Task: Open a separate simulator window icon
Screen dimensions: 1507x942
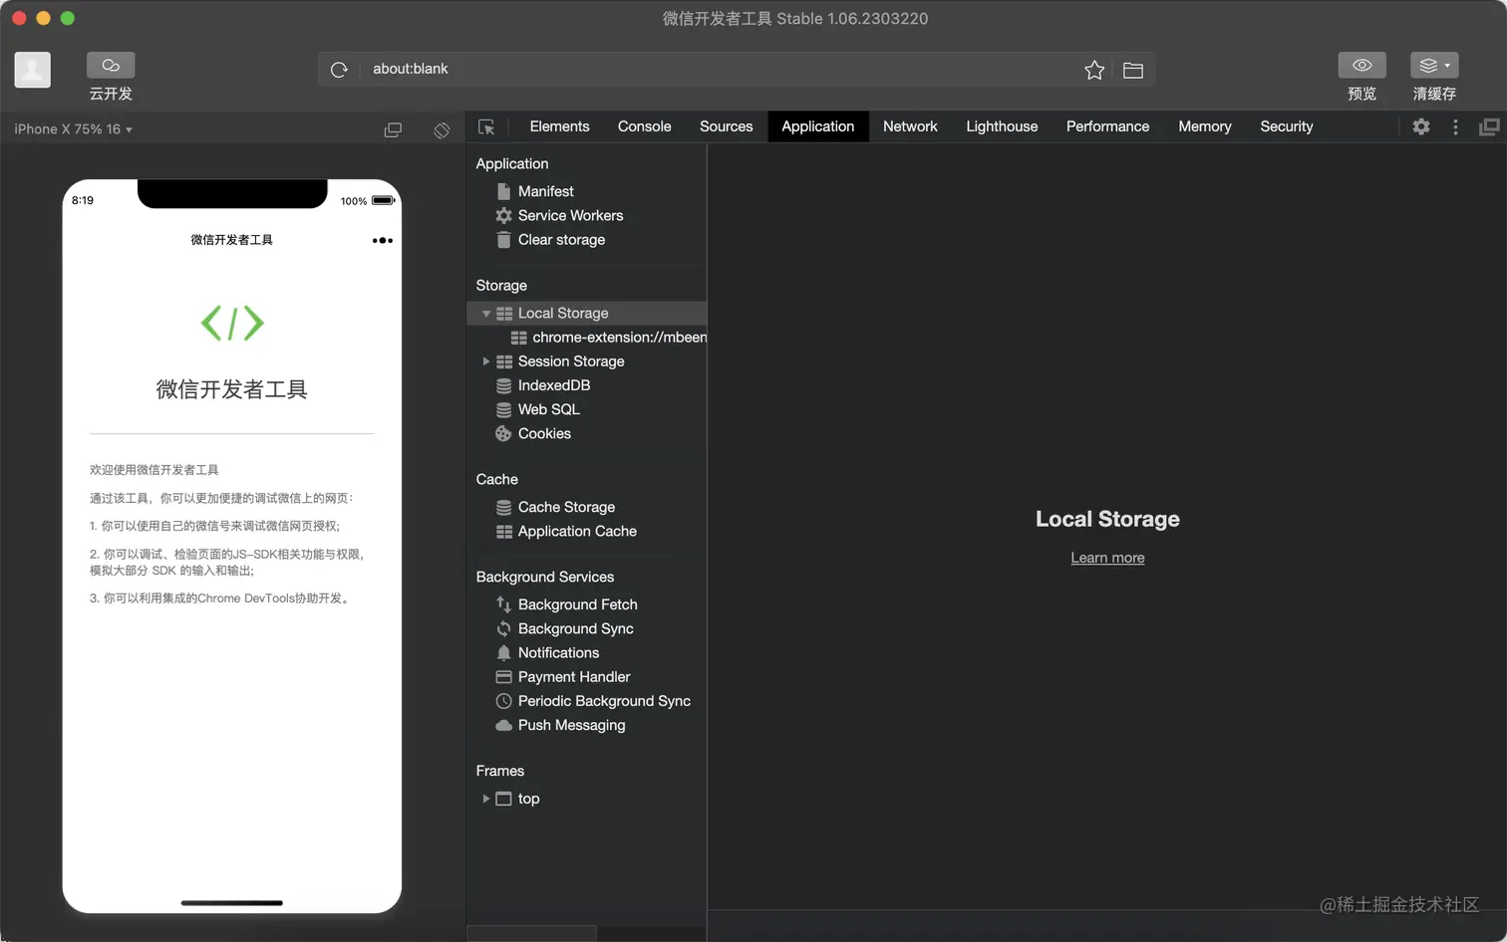Action: (393, 129)
